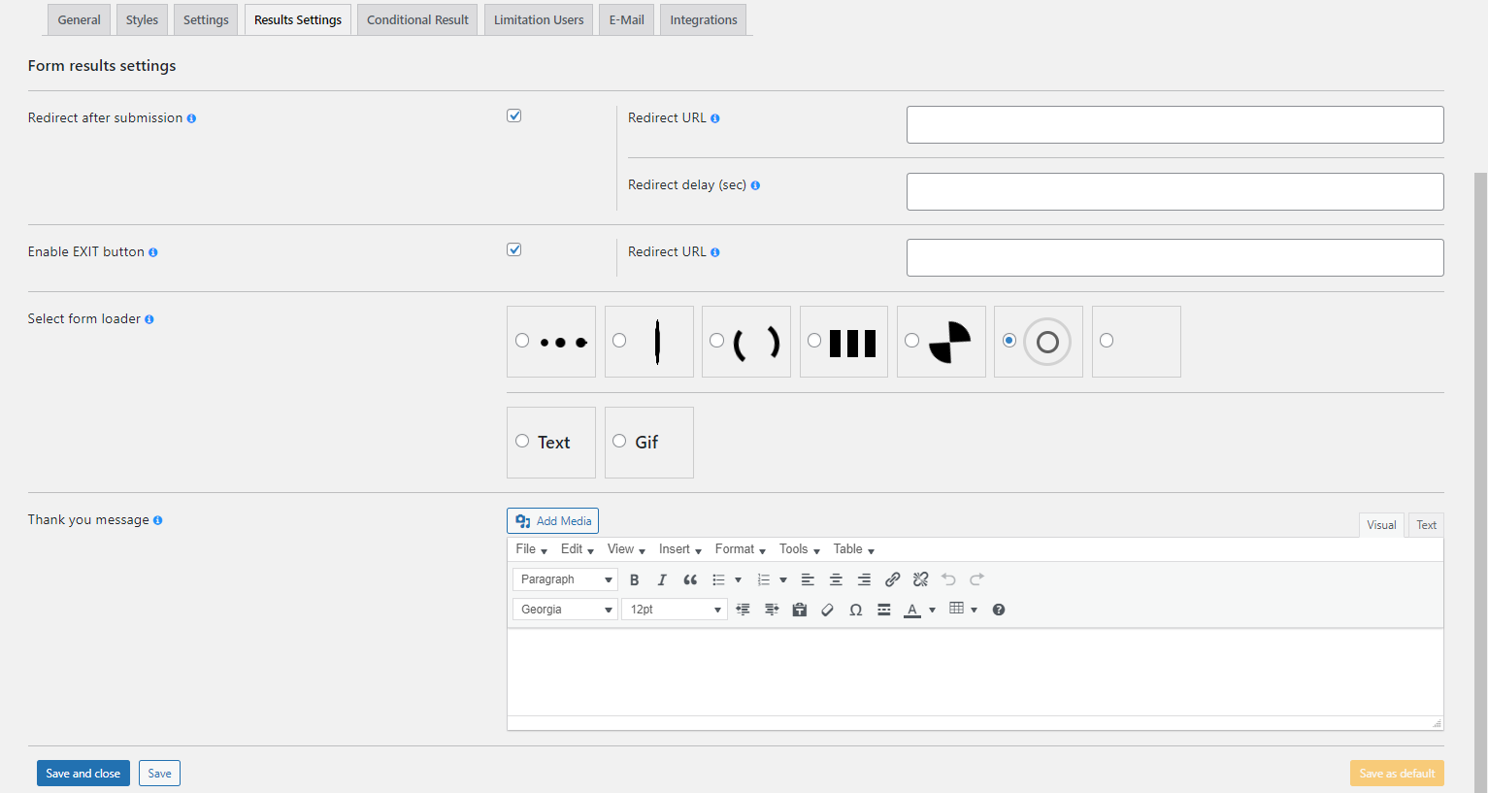Screen dimensions: 1488x793
Task: Insert a bulleted list
Action: point(718,579)
